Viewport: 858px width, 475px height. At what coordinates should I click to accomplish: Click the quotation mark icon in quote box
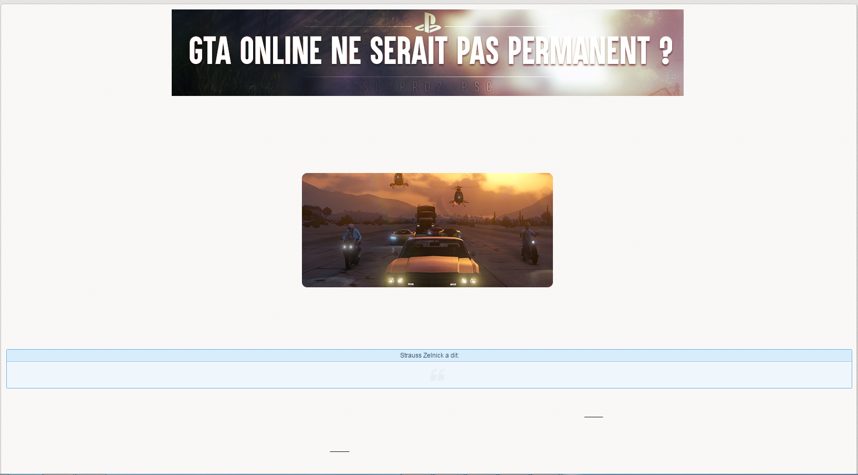point(437,375)
